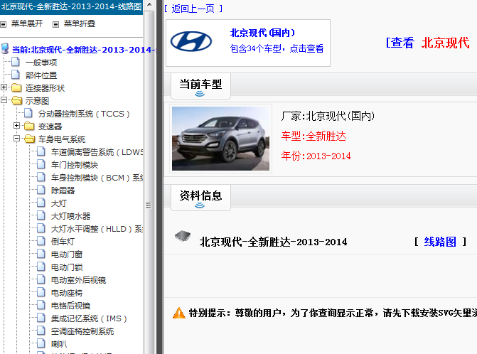Click the warning triangle icon
The width and height of the screenshot is (477, 354).
coord(179,313)
